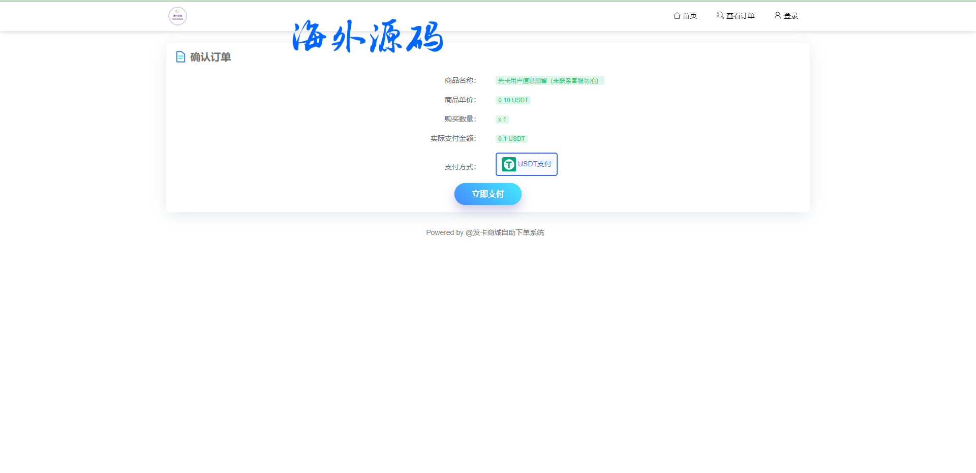
Task: Click the 0.1 USDT actual payment tag
Action: (511, 139)
